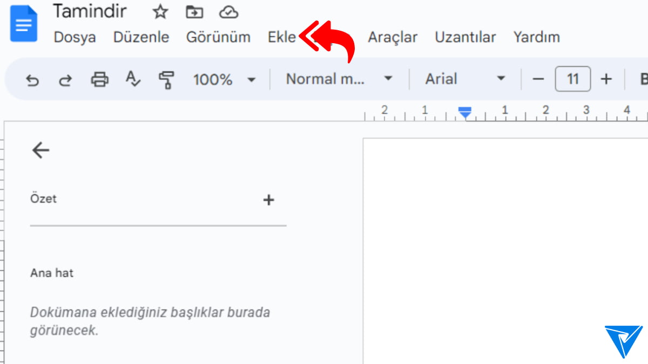The image size is (648, 364).
Task: Select the Redo icon
Action: coord(65,79)
